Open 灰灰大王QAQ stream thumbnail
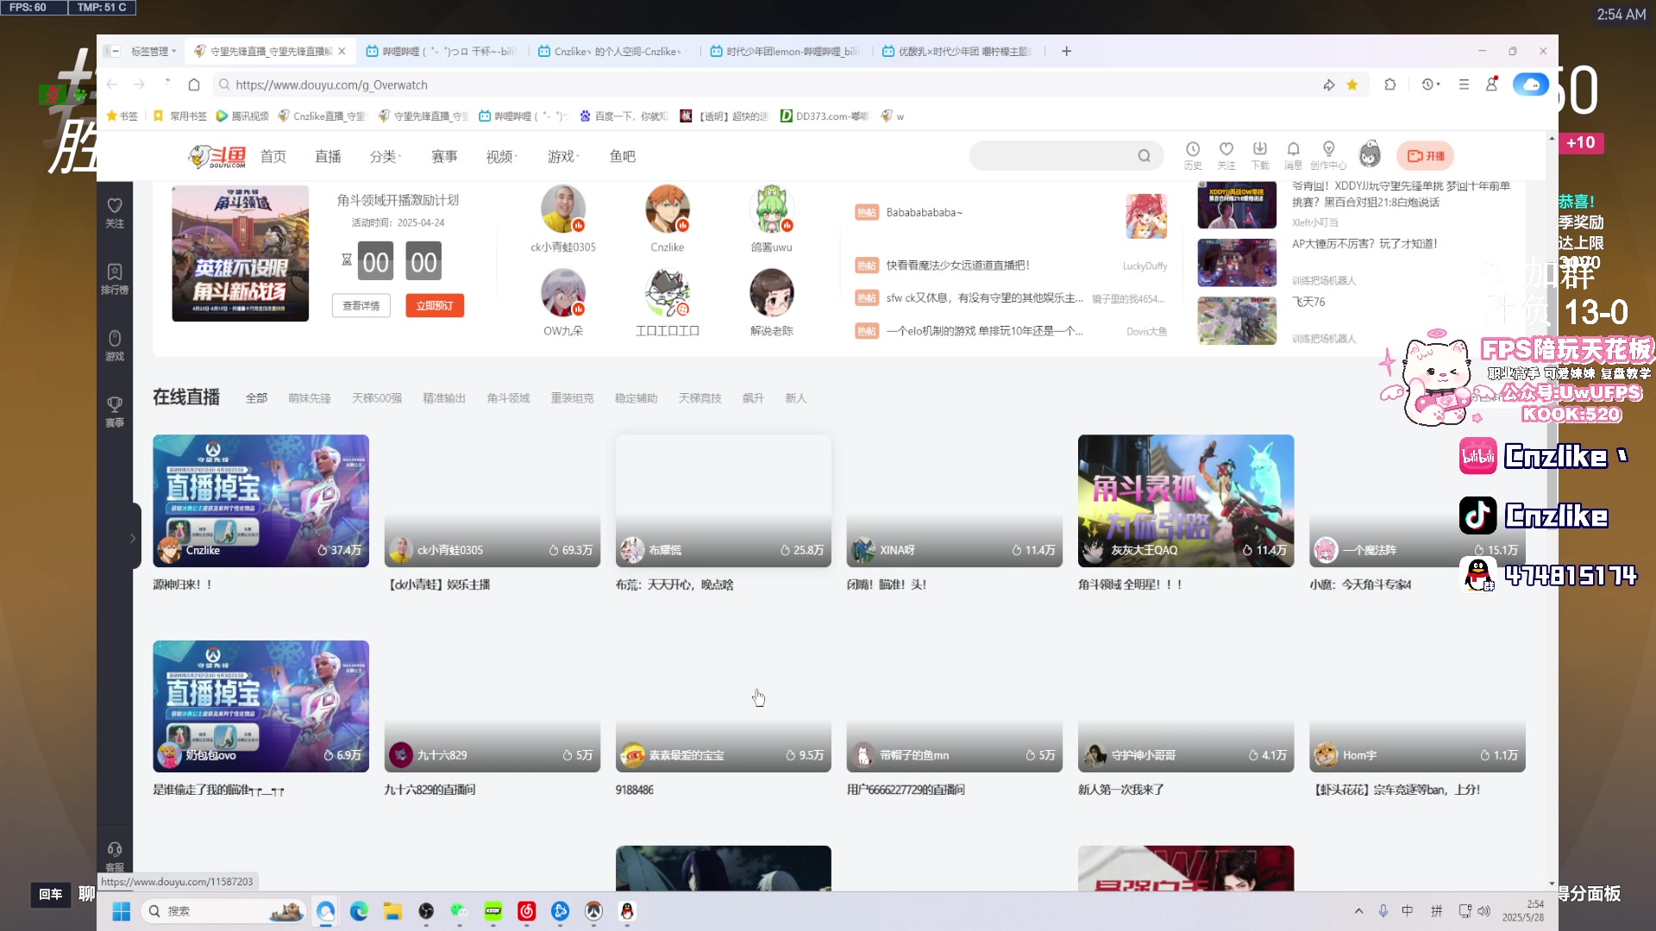1656x931 pixels. 1186,501
